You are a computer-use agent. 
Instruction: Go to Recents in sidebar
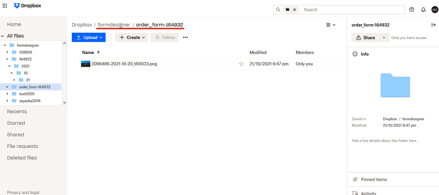pos(16,111)
